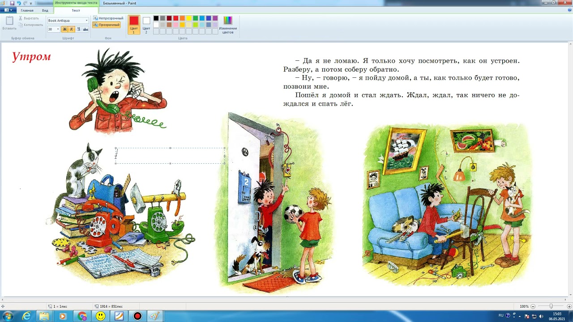
Task: Click the taskbar clock showing 15:03
Action: (x=557, y=316)
